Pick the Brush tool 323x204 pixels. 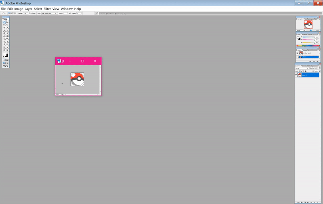tap(7, 30)
